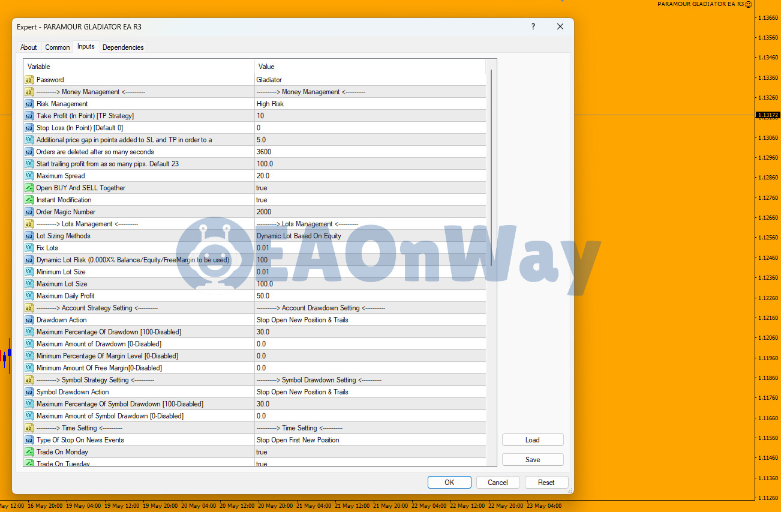Click the string icon beside Money Management separator

point(29,92)
